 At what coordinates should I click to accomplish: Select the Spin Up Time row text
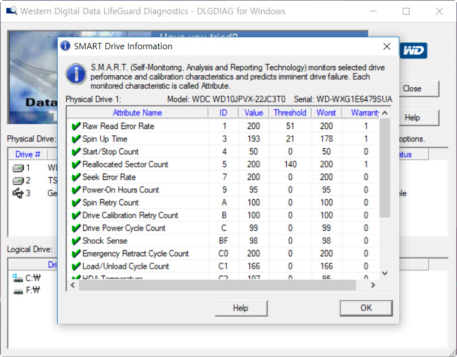105,139
